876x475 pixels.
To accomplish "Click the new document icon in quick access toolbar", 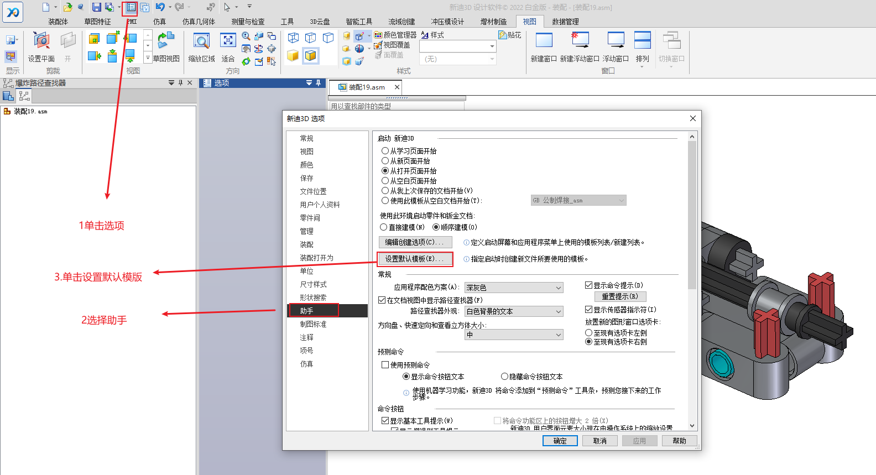I will pos(46,7).
